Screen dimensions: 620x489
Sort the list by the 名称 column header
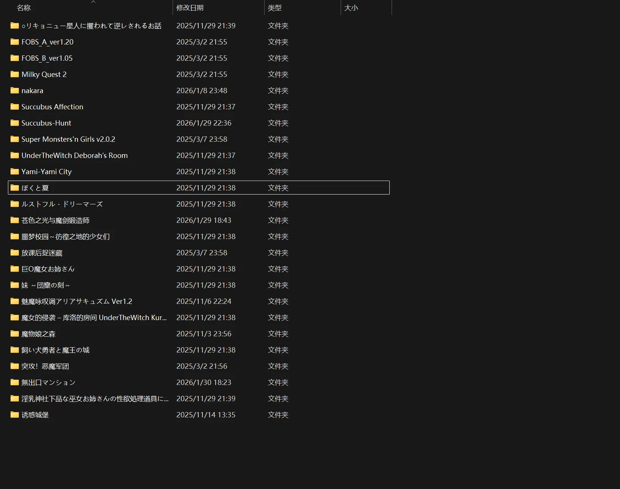[24, 8]
